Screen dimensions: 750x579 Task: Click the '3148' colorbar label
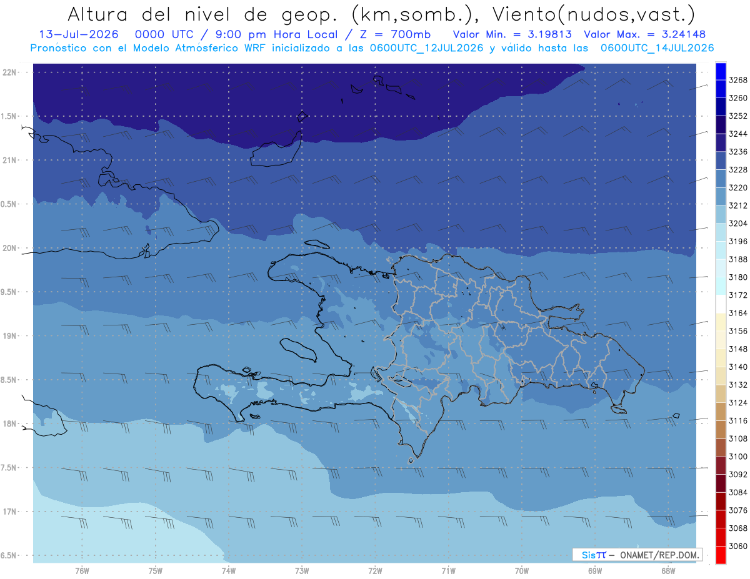(x=738, y=349)
